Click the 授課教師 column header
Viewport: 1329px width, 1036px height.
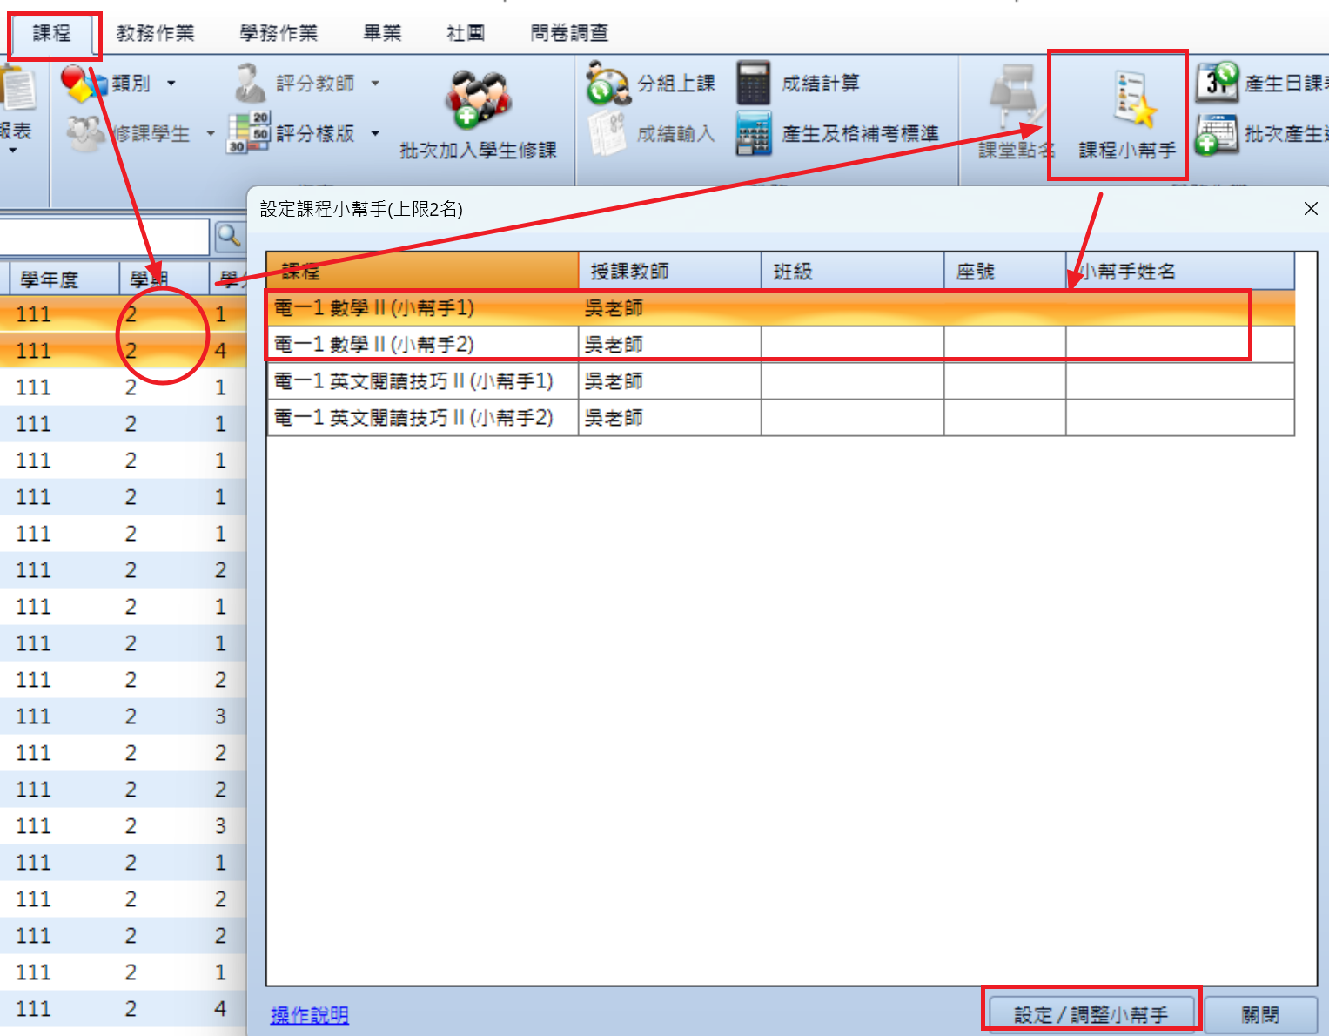pos(670,272)
